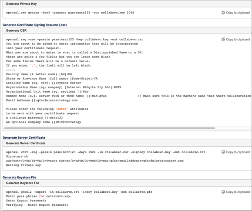
Task: Click the horizontal scrollbar under the CSR code
Action: tap(109, 128)
